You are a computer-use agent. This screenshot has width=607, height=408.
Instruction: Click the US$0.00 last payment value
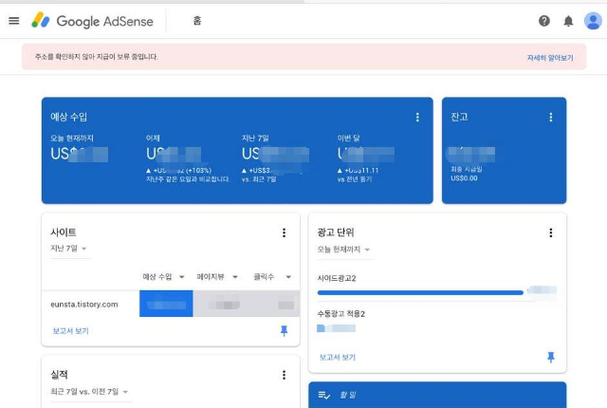tap(464, 178)
